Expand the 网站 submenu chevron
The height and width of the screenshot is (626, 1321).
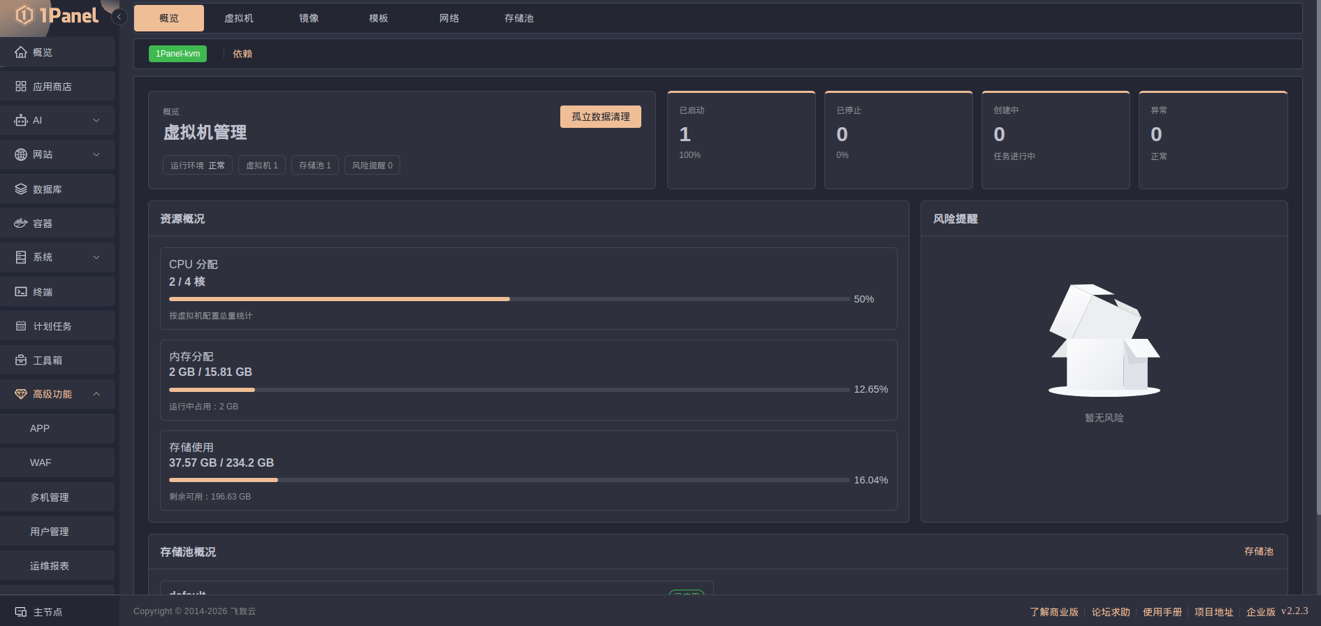coord(96,154)
